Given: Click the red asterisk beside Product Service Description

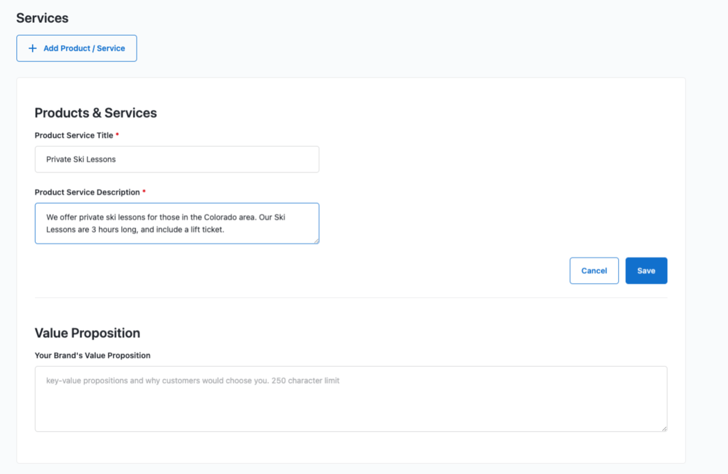Looking at the screenshot, I should [x=144, y=191].
